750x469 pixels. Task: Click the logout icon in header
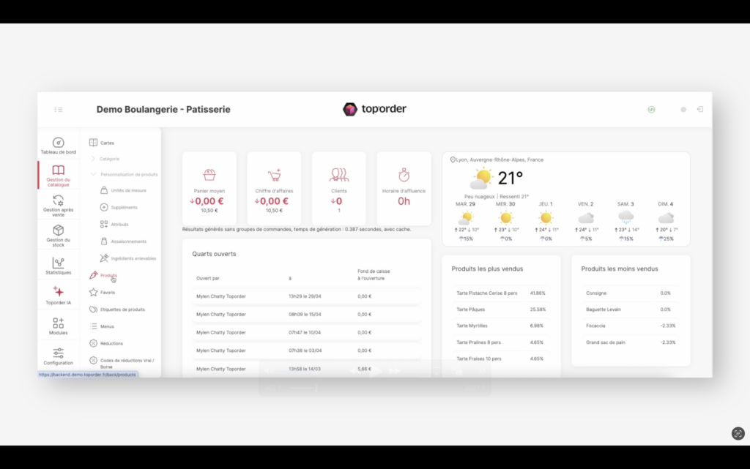coord(700,109)
